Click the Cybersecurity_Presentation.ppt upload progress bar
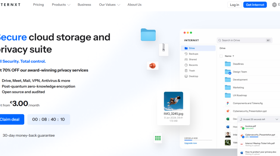280x156 pixels. coord(264,137)
